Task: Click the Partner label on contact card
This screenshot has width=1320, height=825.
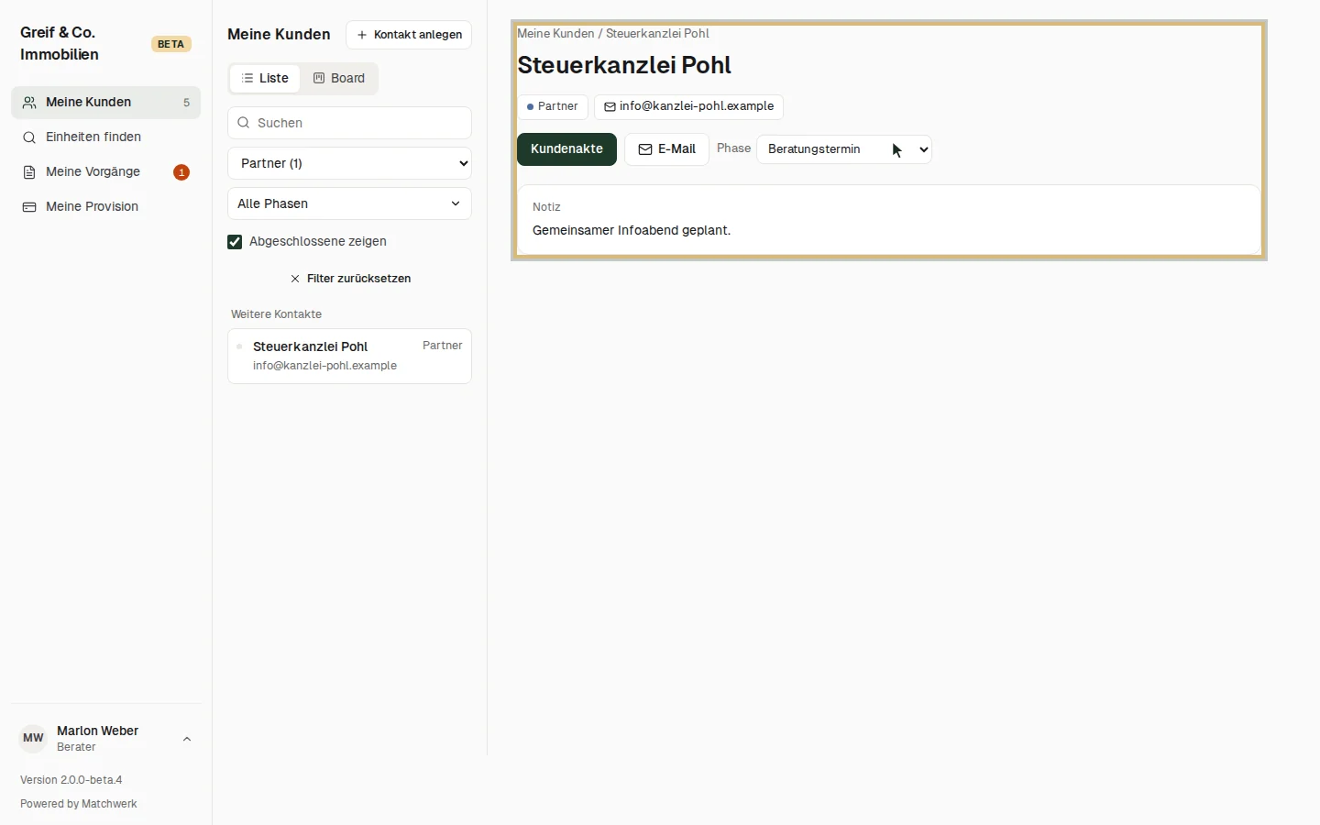Action: 442,346
